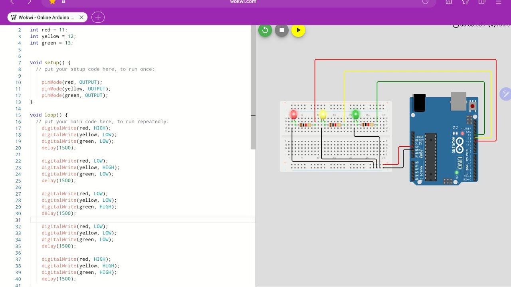The width and height of the screenshot is (511, 287).
Task: Stop the running simulation
Action: pos(281,30)
